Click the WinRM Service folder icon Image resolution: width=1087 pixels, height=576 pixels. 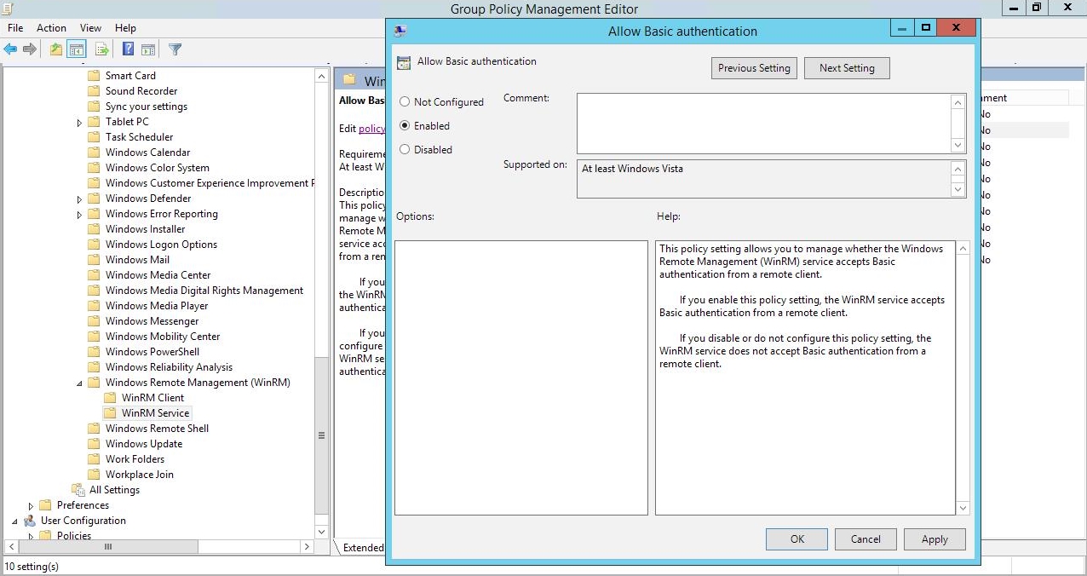(110, 413)
